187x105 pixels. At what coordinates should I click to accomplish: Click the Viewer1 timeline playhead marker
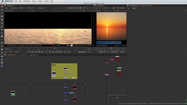(54, 48)
